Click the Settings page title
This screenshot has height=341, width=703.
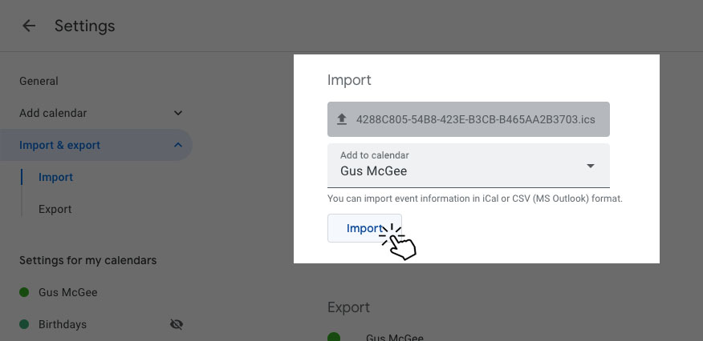pos(84,26)
